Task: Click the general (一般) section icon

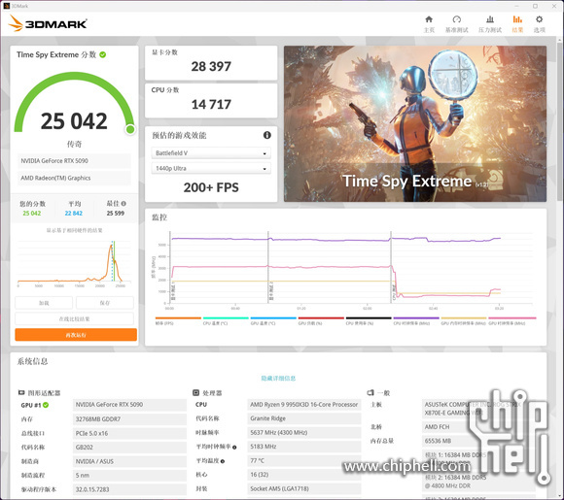Action: coord(370,392)
